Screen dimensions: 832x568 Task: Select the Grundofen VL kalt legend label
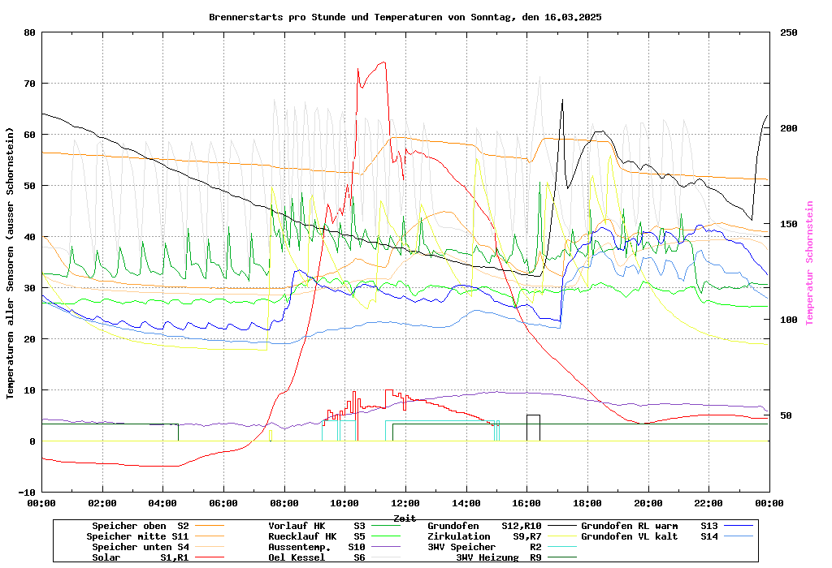pos(629,536)
